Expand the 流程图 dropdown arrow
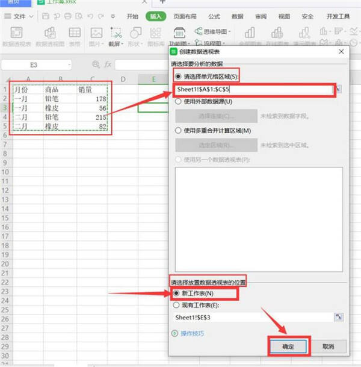 [224, 43]
